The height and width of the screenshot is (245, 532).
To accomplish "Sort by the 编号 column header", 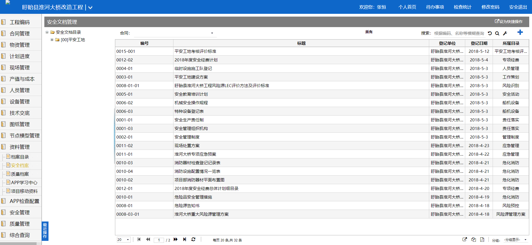I will [144, 43].
